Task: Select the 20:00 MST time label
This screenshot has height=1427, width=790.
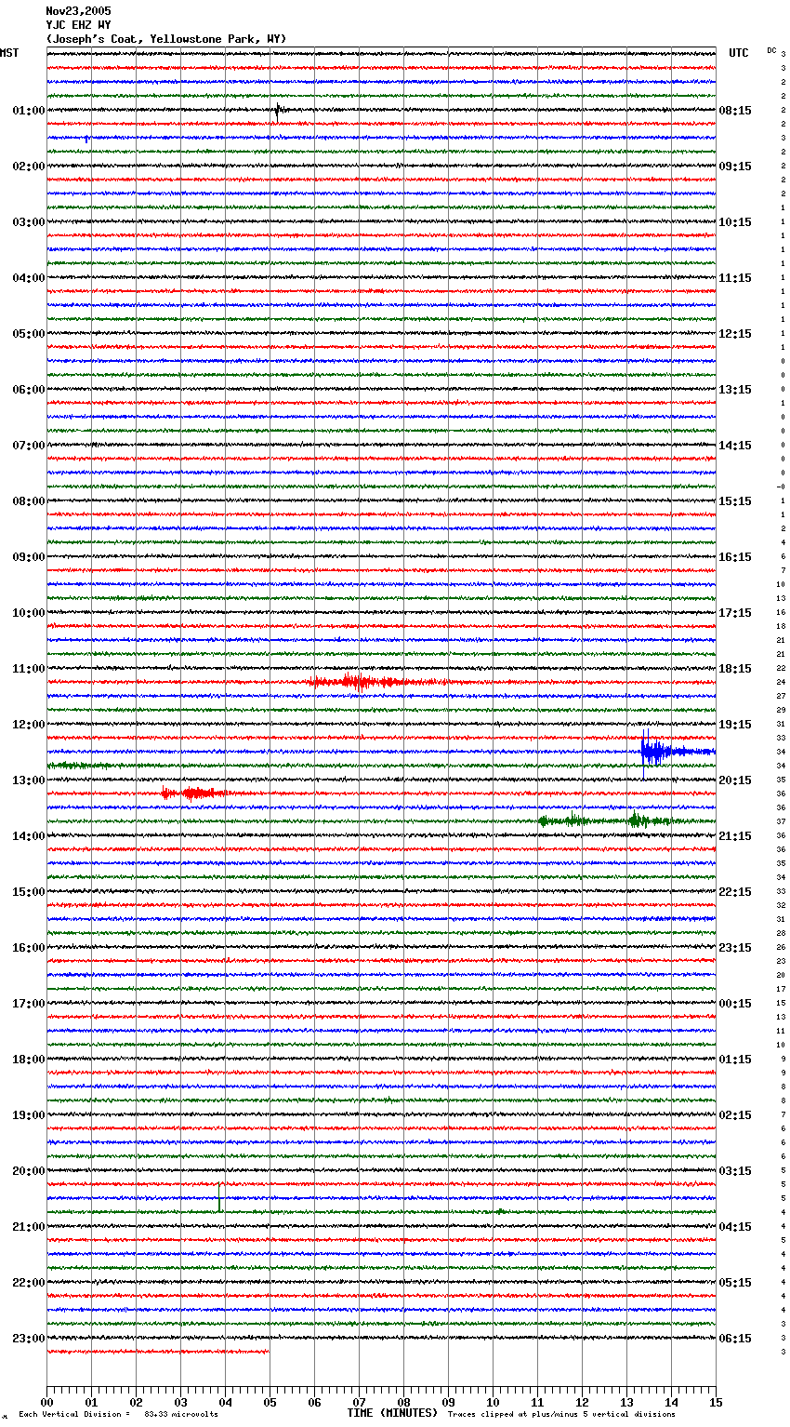Action: coord(29,1171)
